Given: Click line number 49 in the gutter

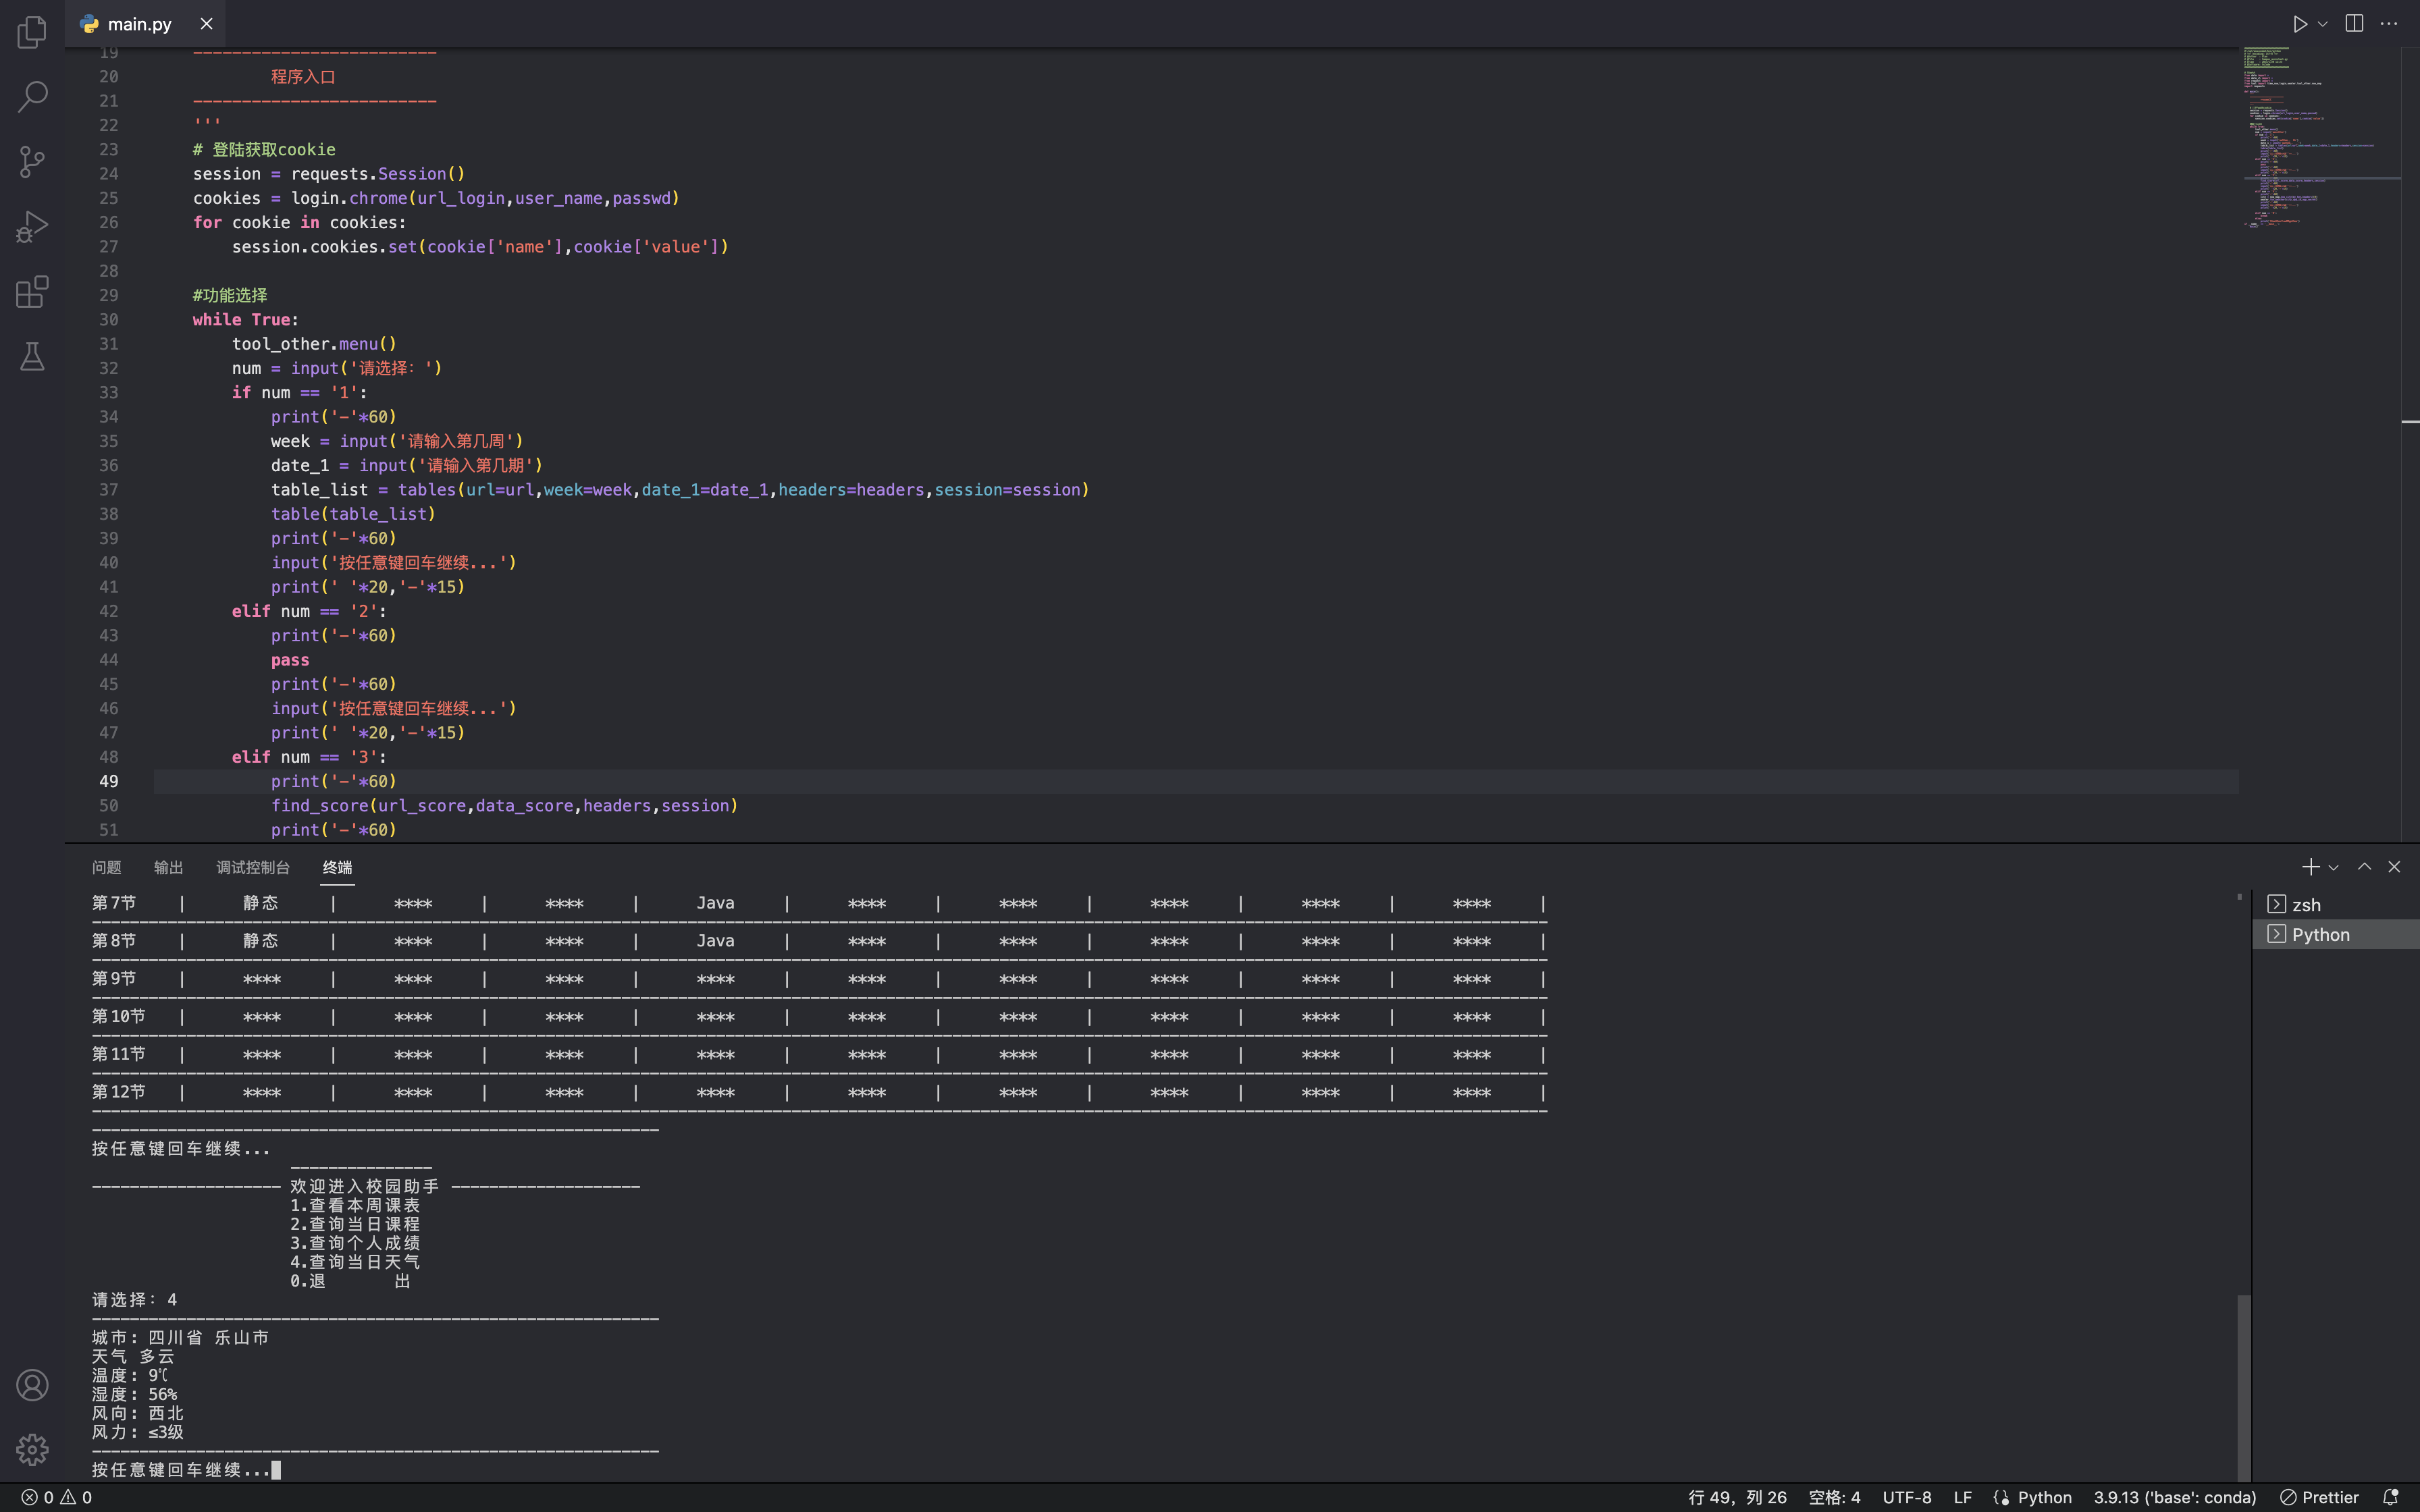Looking at the screenshot, I should pyautogui.click(x=108, y=782).
